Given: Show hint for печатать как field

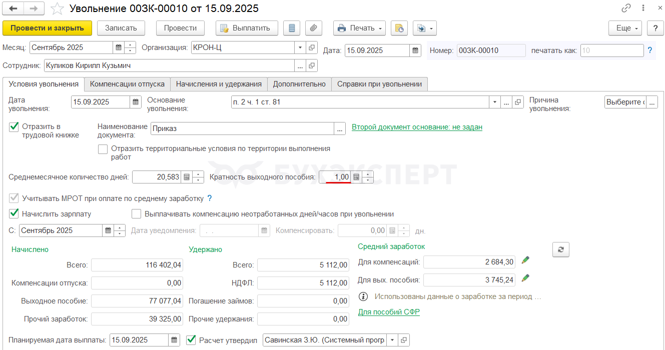Looking at the screenshot, I should pyautogui.click(x=650, y=50).
